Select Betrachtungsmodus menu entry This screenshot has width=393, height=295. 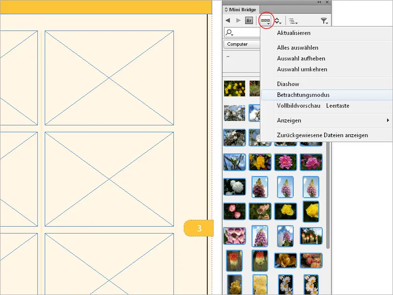[327, 95]
